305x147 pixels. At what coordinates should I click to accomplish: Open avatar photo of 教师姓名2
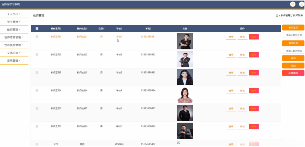click(x=185, y=59)
